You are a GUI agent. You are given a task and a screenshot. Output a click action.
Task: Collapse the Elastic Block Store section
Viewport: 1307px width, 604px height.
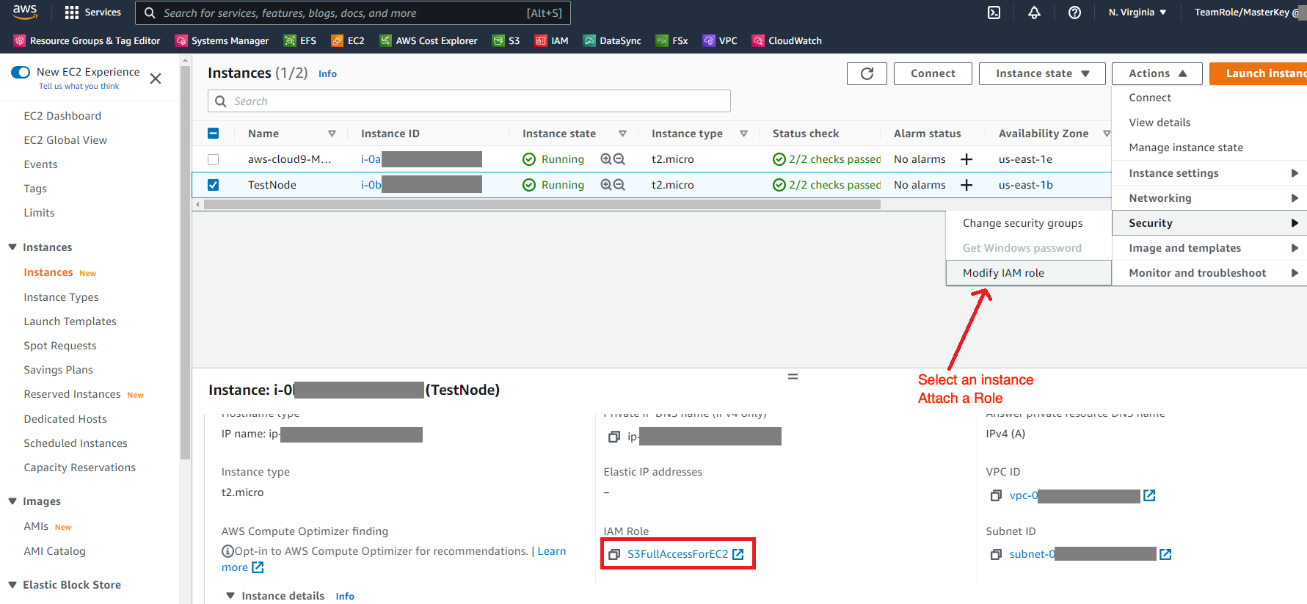pos(12,585)
